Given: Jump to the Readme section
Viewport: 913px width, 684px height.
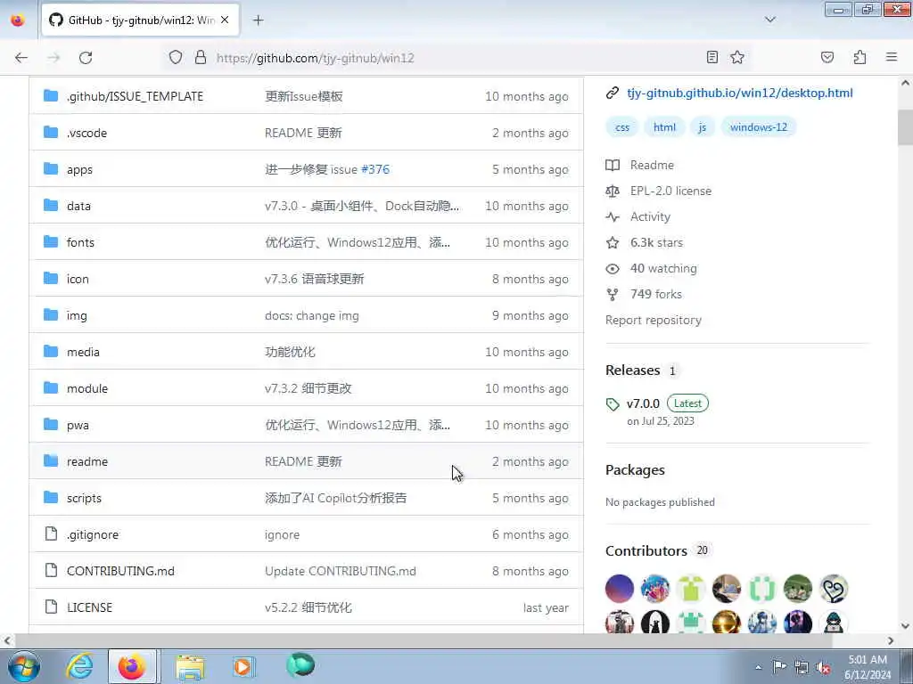Looking at the screenshot, I should coord(640,165).
